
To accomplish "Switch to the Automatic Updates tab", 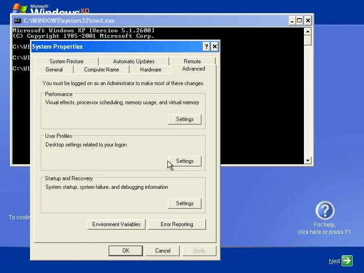I will tap(134, 61).
